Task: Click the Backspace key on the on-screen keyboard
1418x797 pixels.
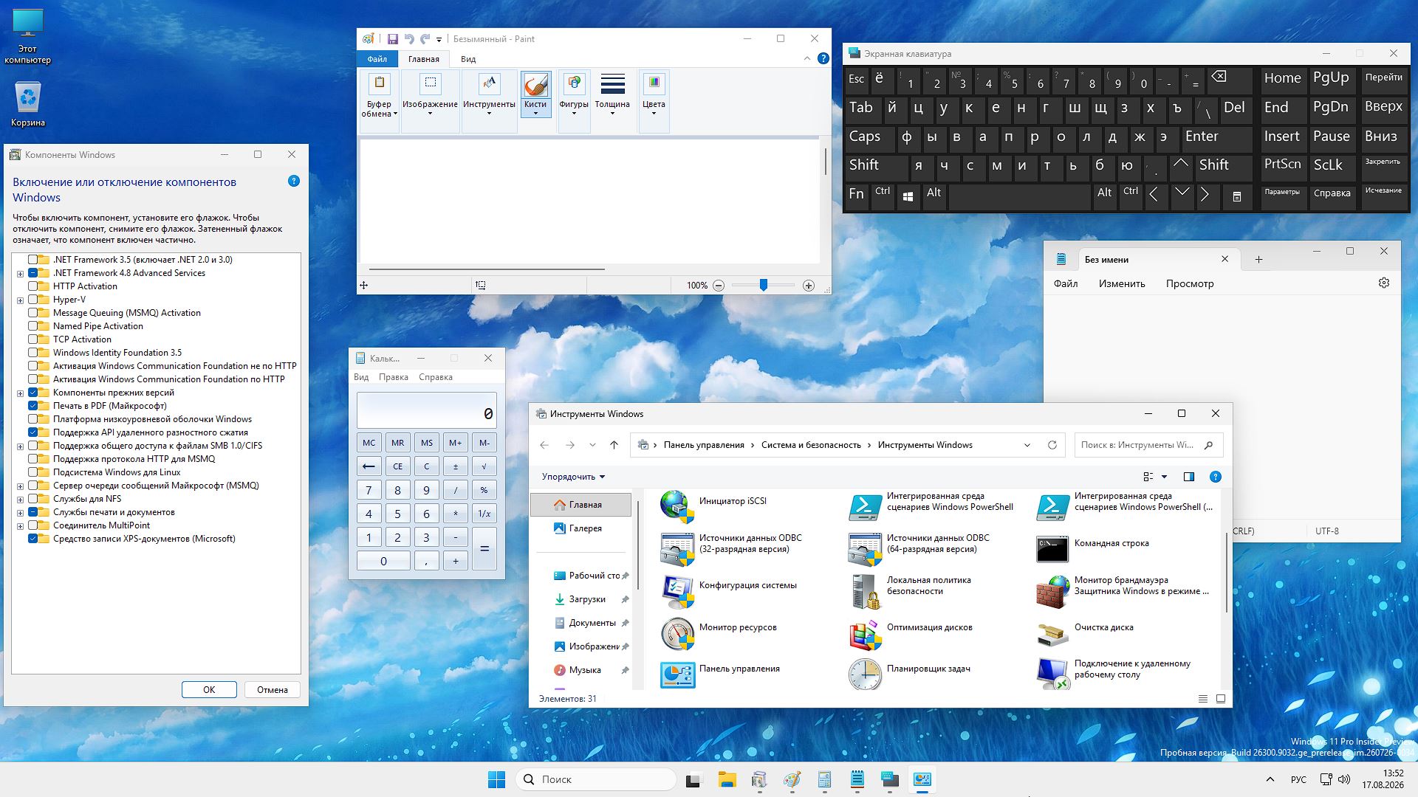Action: click(x=1229, y=79)
